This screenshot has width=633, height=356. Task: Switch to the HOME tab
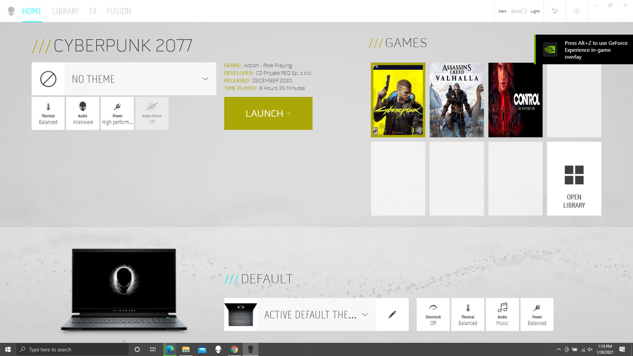pos(32,11)
